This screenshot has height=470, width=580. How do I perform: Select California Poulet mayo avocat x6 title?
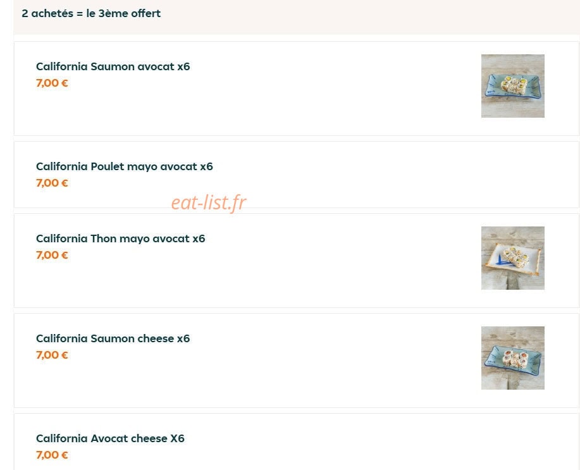click(x=124, y=166)
